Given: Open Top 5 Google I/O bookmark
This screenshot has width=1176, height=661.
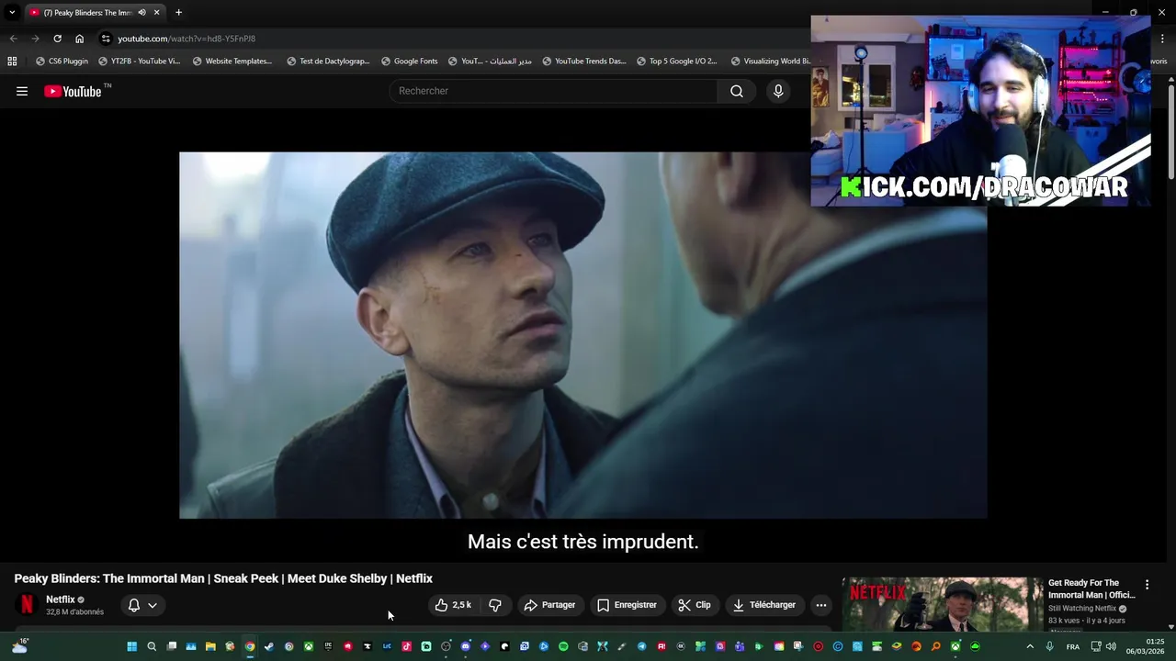Looking at the screenshot, I should (676, 62).
